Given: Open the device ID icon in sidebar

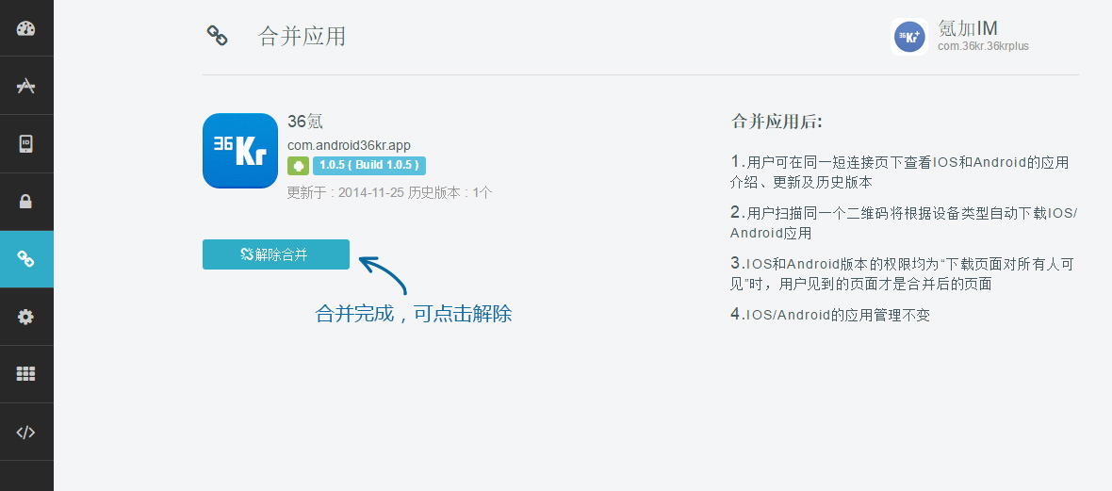Looking at the screenshot, I should [x=26, y=144].
